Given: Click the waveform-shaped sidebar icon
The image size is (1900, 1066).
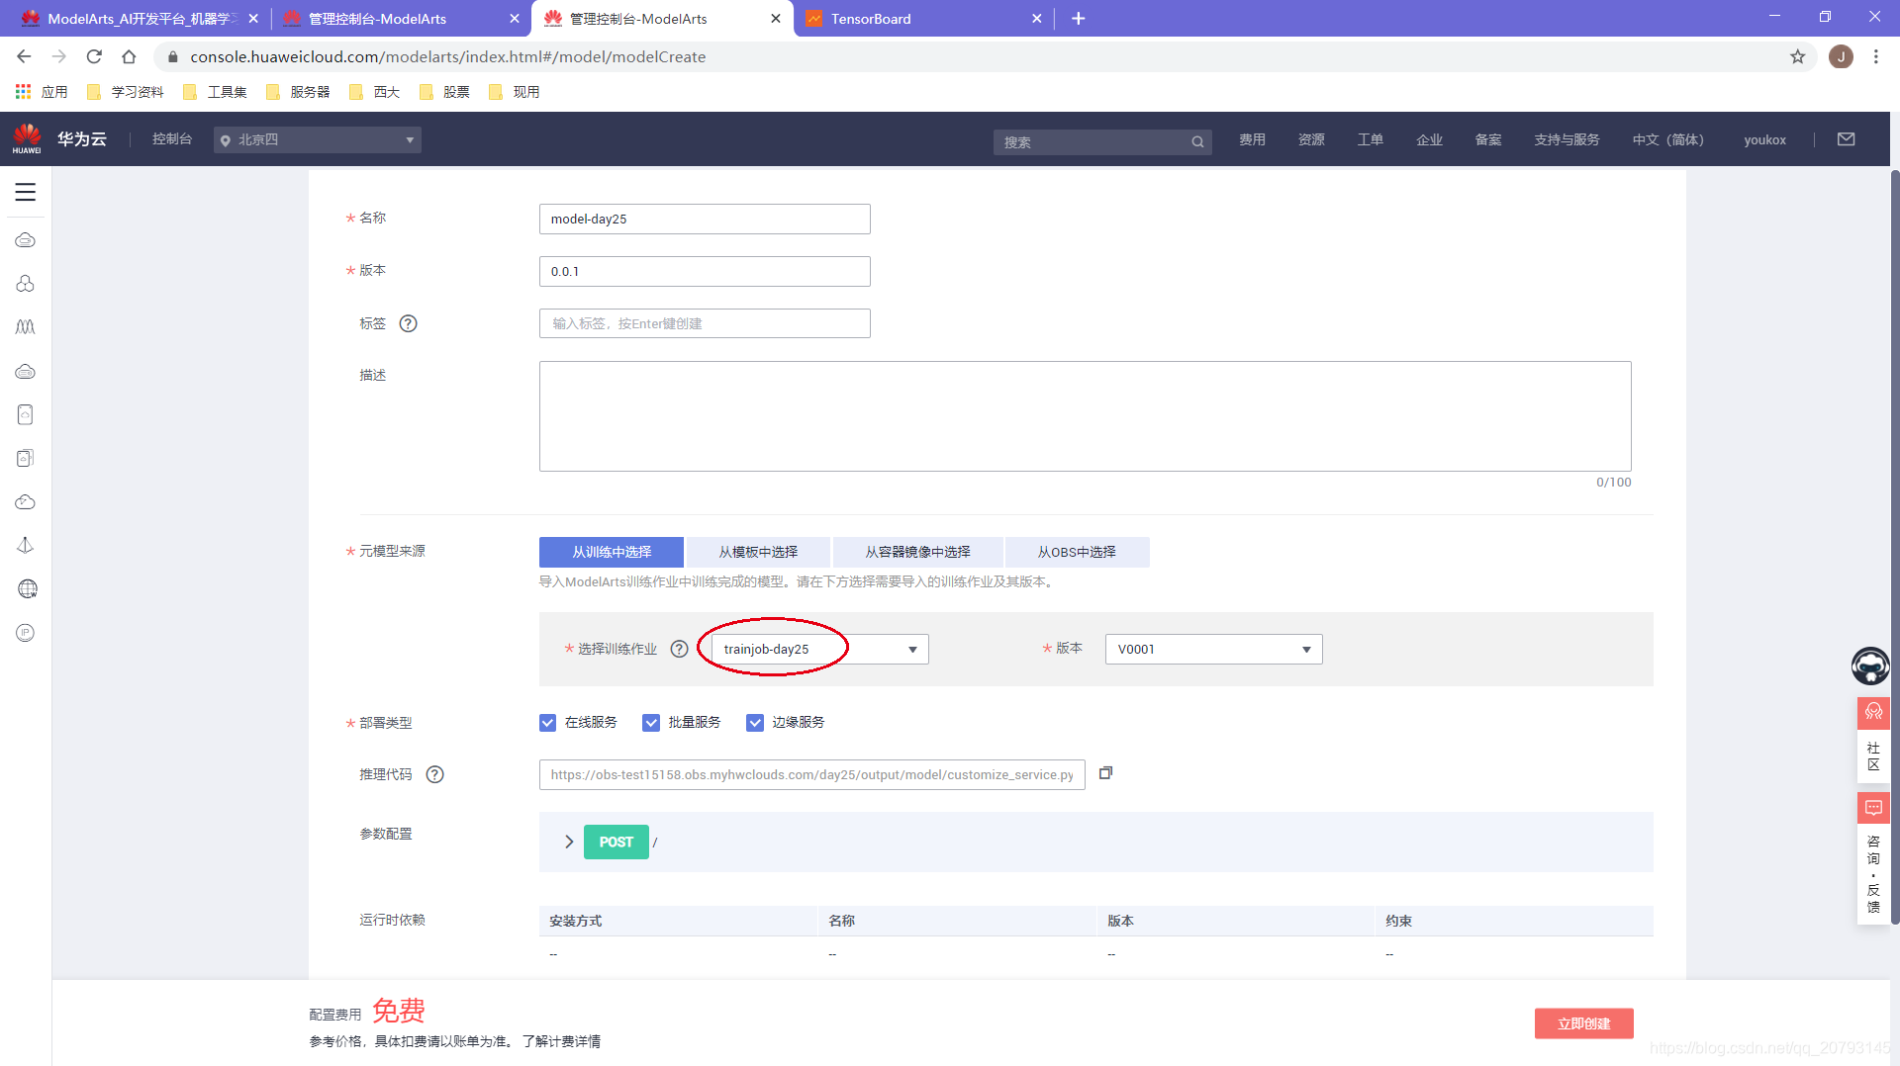Looking at the screenshot, I should click(26, 327).
